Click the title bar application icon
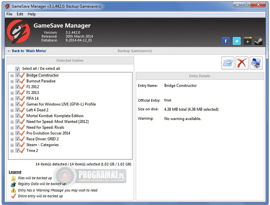Viewport: 270px width, 205px height. click(x=7, y=6)
